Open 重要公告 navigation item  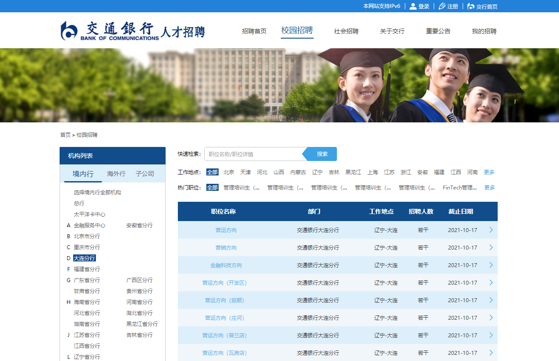coord(438,31)
